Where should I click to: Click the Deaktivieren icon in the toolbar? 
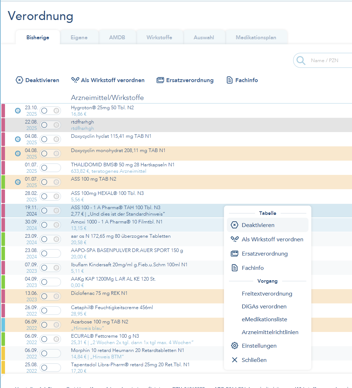click(19, 80)
